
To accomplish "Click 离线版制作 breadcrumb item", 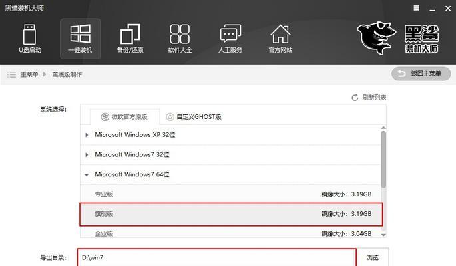I will (67, 74).
